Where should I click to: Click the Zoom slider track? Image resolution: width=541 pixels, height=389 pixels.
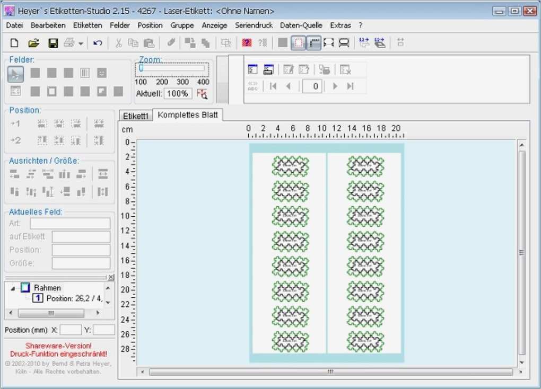172,68
